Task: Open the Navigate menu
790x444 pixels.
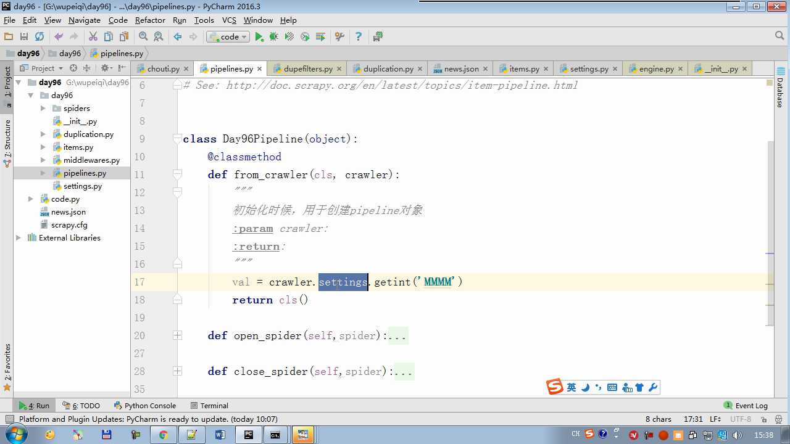Action: click(84, 20)
